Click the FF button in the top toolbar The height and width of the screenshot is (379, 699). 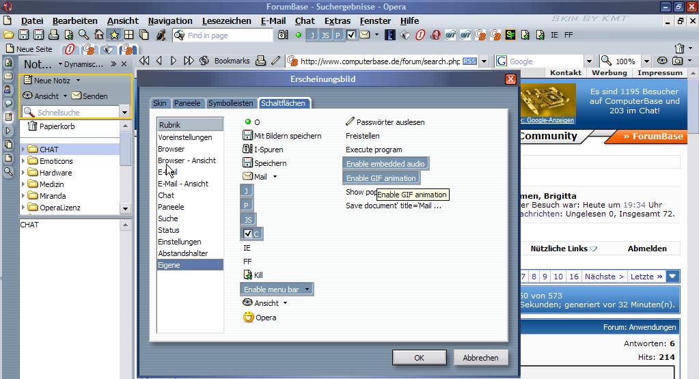pos(568,35)
